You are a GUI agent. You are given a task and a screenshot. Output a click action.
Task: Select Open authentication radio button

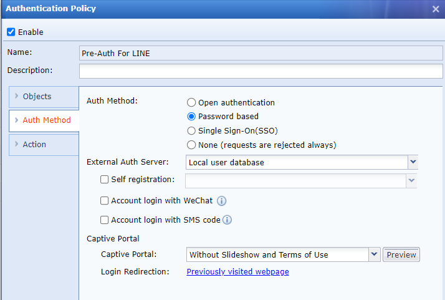191,102
